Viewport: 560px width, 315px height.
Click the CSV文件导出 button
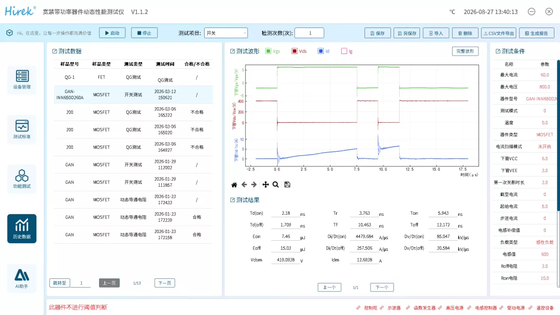tap(498, 33)
